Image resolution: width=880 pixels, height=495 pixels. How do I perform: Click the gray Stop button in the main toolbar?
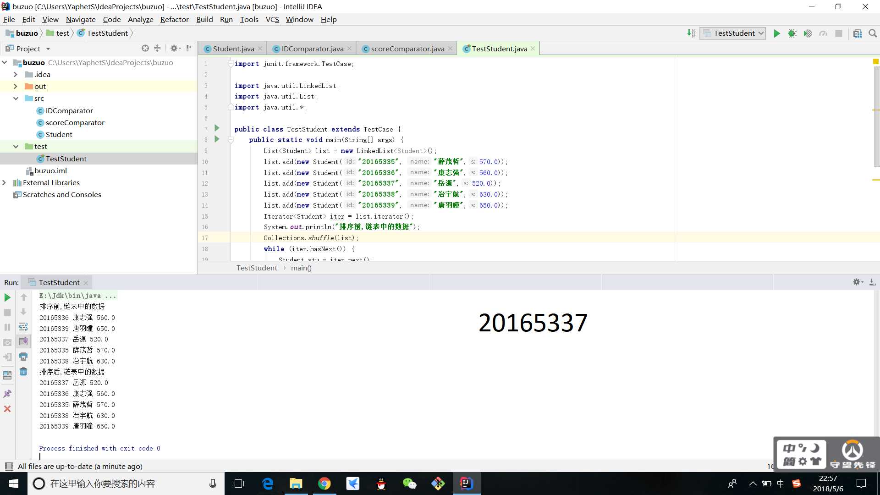pos(839,33)
